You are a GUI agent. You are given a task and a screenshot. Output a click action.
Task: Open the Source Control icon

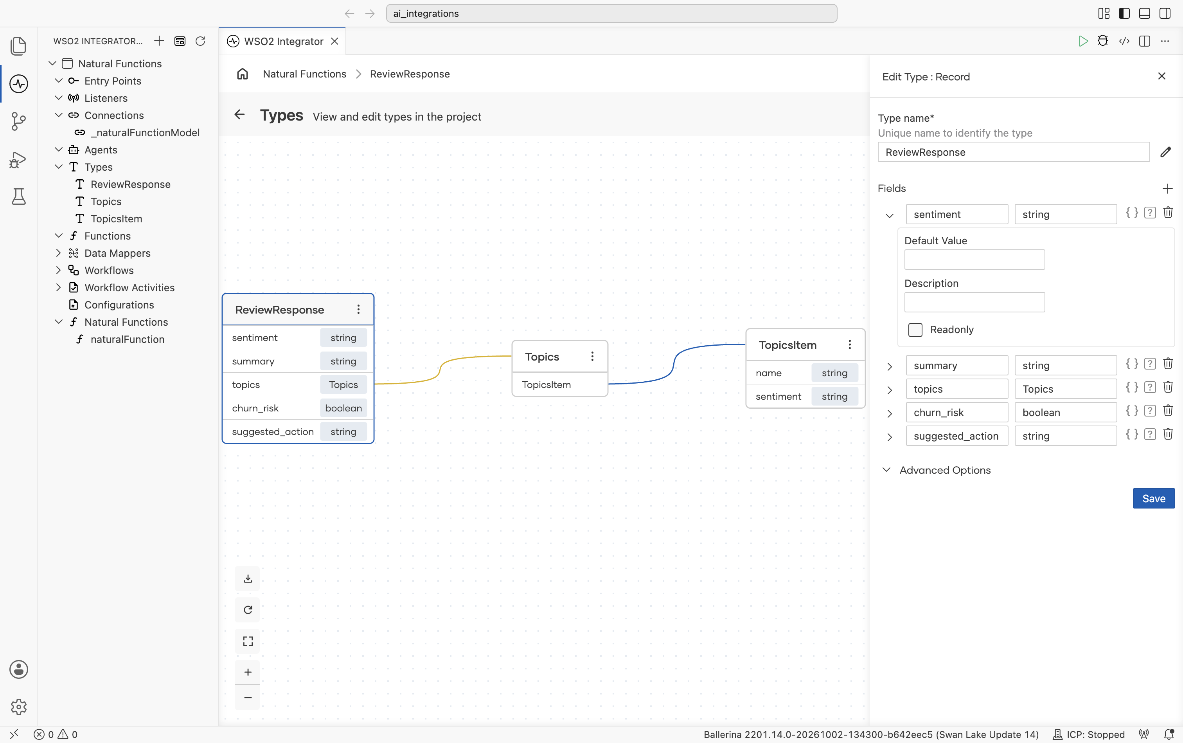(x=19, y=121)
